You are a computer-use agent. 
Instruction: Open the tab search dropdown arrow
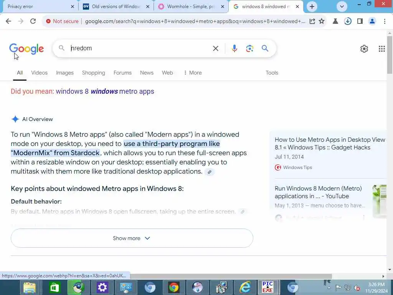point(342,7)
